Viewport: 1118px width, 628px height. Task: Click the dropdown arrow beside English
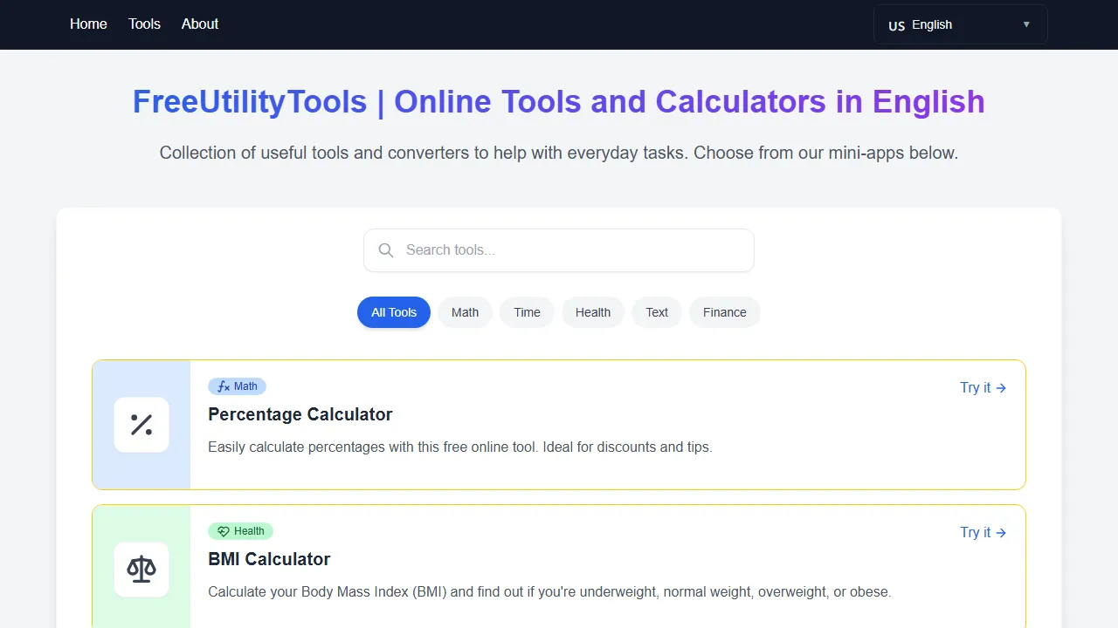click(1025, 24)
